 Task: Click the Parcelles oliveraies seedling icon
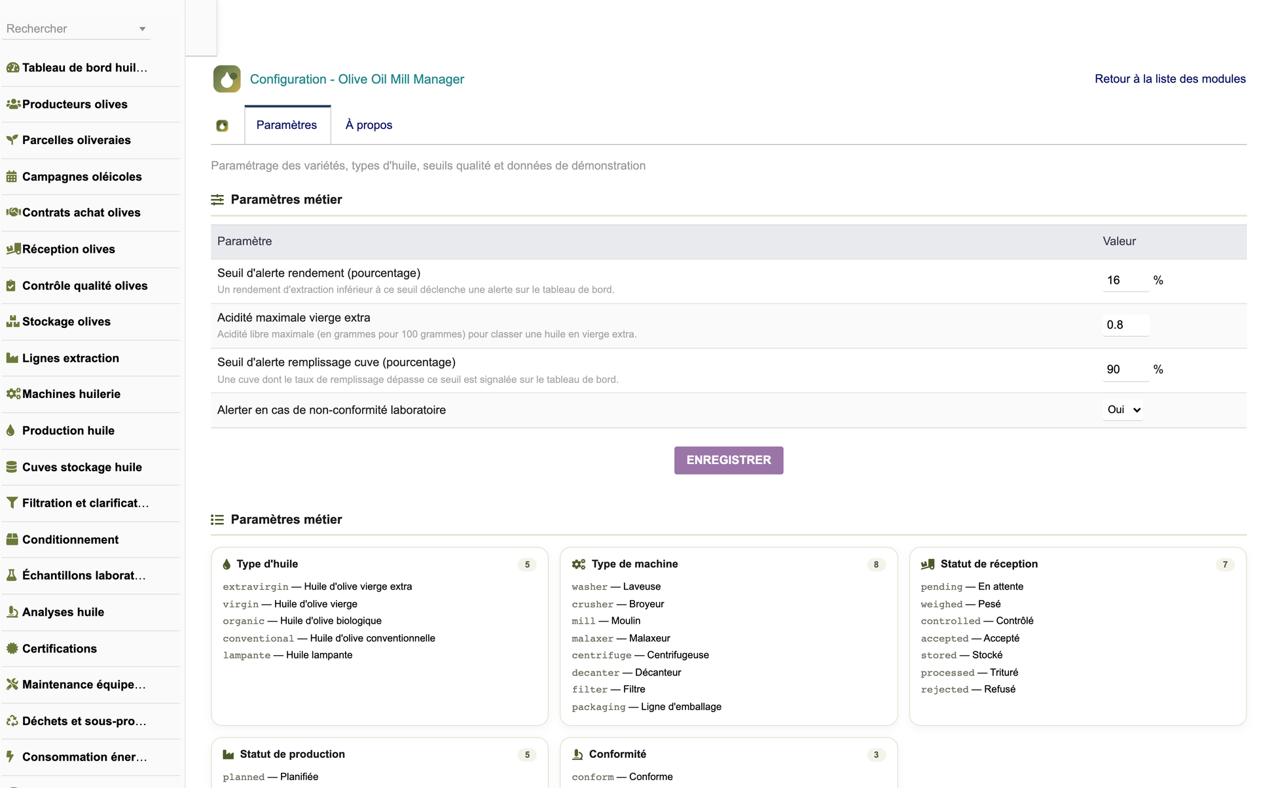click(12, 140)
